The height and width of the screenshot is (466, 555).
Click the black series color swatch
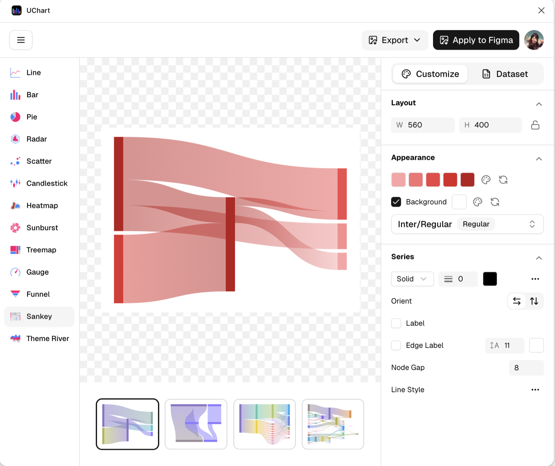pyautogui.click(x=490, y=279)
